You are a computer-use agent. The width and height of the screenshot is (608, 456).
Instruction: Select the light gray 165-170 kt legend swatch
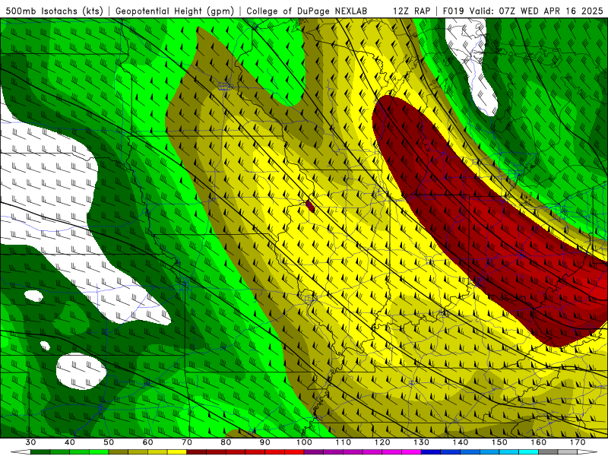(x=568, y=451)
